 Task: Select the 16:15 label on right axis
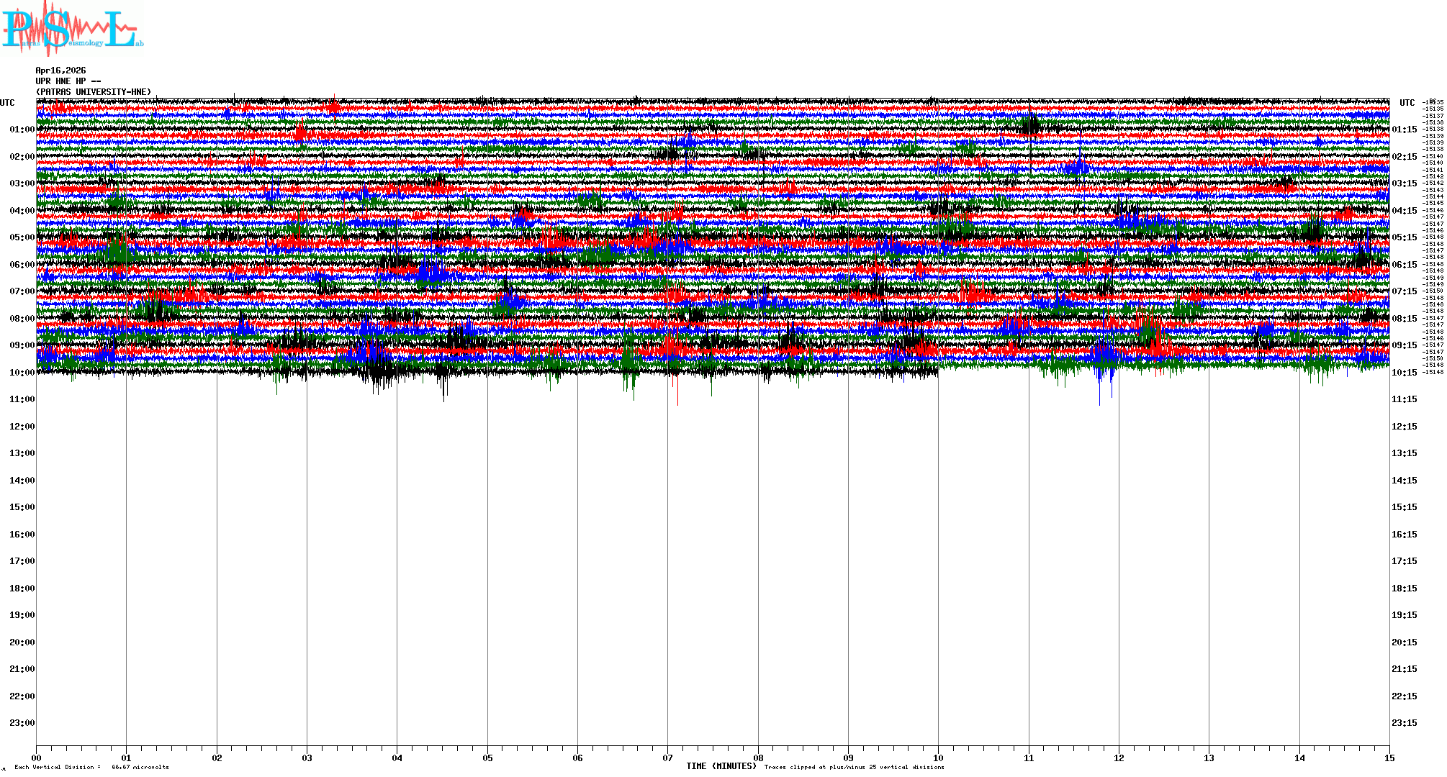[1404, 535]
